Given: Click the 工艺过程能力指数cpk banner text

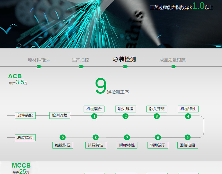Looking at the screenshot, I should point(171,7).
